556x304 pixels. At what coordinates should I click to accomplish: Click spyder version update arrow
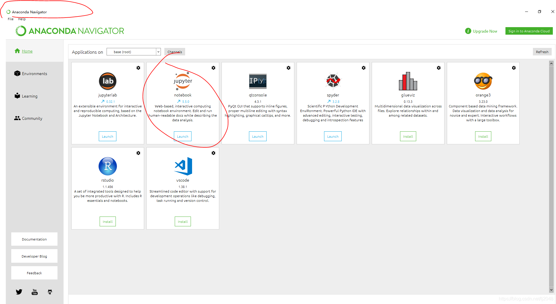pos(329,101)
